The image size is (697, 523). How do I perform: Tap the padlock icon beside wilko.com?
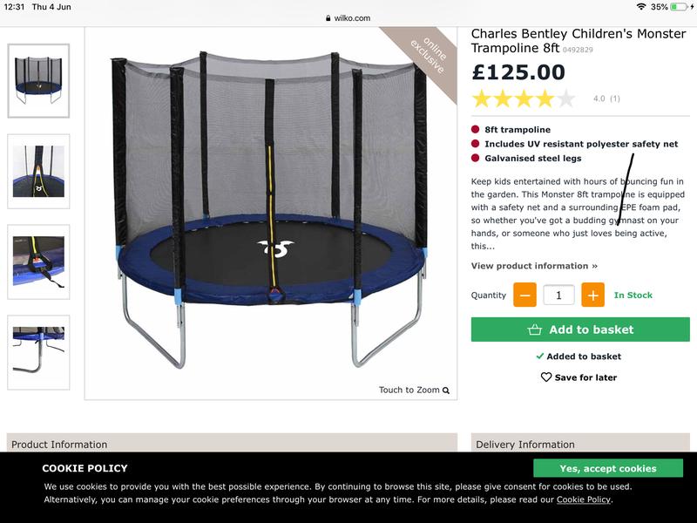[x=328, y=18]
